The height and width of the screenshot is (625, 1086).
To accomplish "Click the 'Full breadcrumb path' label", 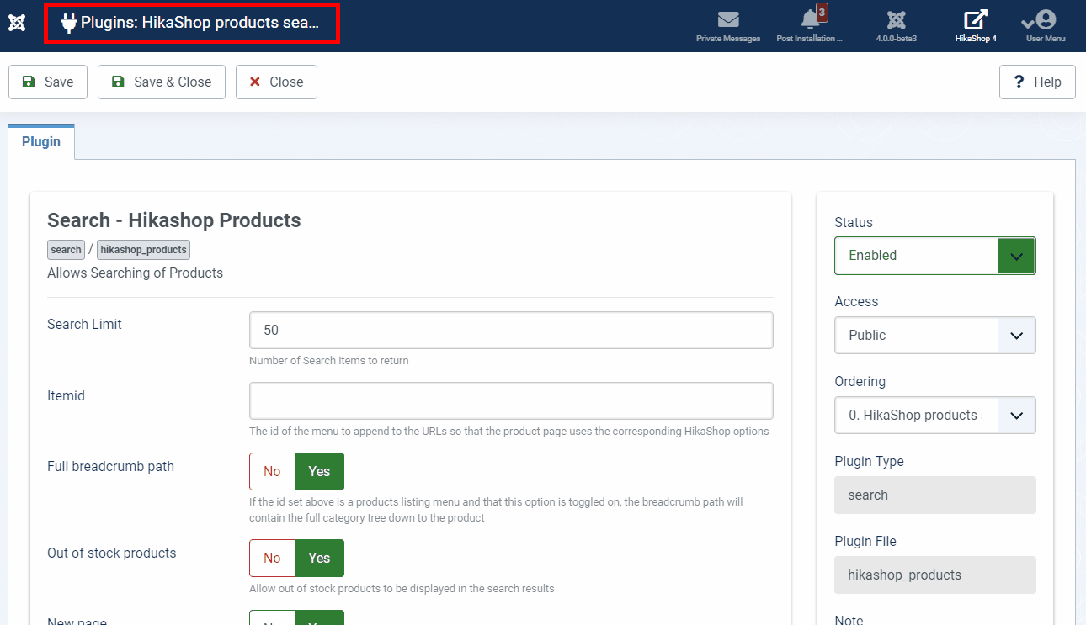I will (x=110, y=466).
